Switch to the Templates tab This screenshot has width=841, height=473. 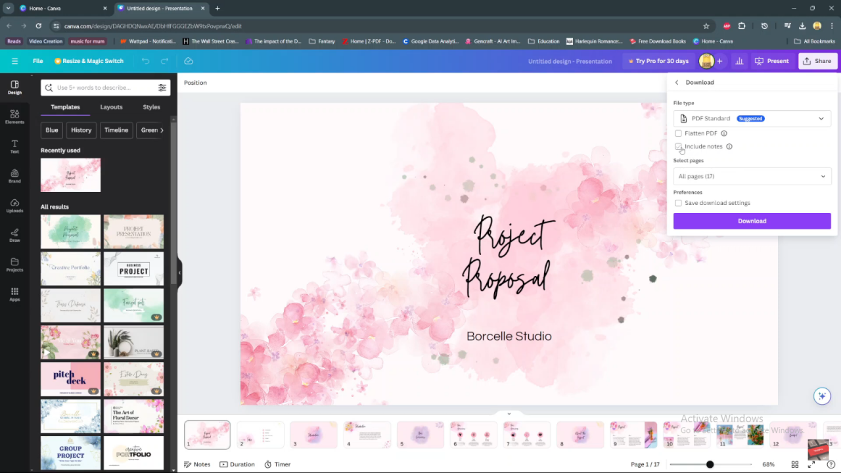click(x=65, y=107)
